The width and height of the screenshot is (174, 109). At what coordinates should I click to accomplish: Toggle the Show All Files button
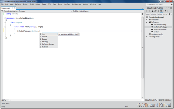tap(162, 11)
